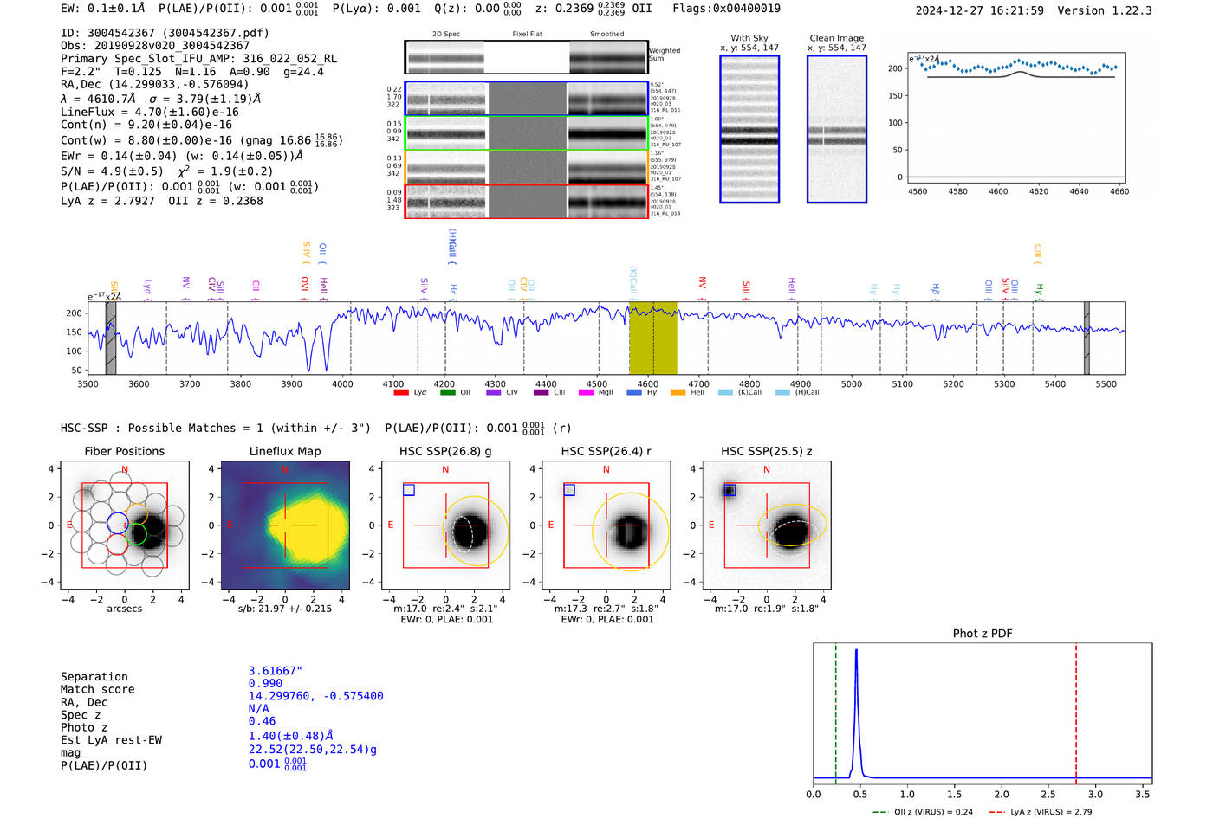Click the blue square marker in HSC z image
This screenshot has width=1213, height=825.
coord(730,490)
